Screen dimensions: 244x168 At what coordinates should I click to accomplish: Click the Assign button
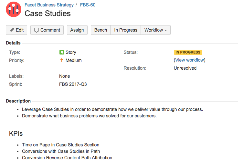coord(77,30)
